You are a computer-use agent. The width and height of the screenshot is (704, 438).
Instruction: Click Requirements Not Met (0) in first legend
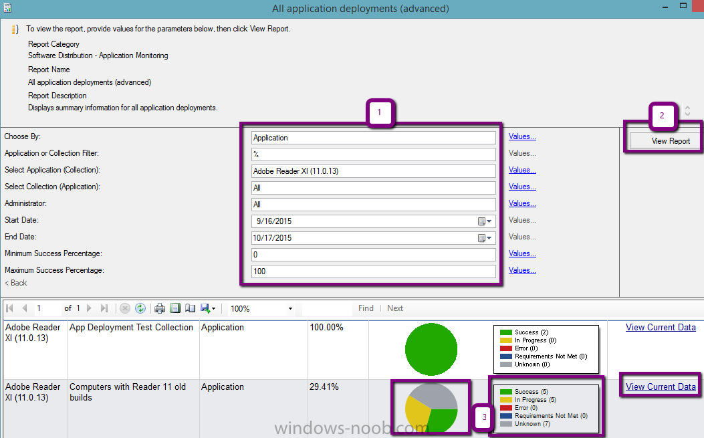pyautogui.click(x=551, y=356)
